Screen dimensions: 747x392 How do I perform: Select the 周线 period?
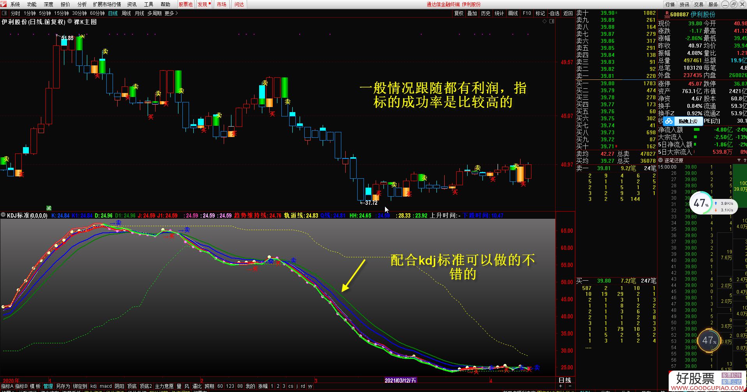(x=126, y=13)
